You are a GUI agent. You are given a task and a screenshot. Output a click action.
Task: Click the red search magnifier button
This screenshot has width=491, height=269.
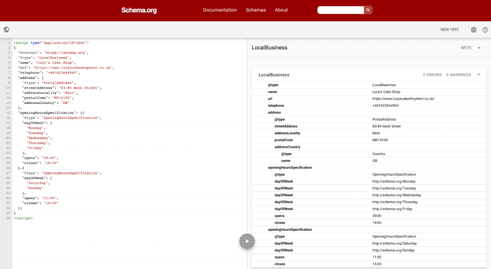coord(368,10)
